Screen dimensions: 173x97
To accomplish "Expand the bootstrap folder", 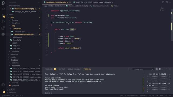I will tap(14, 54).
